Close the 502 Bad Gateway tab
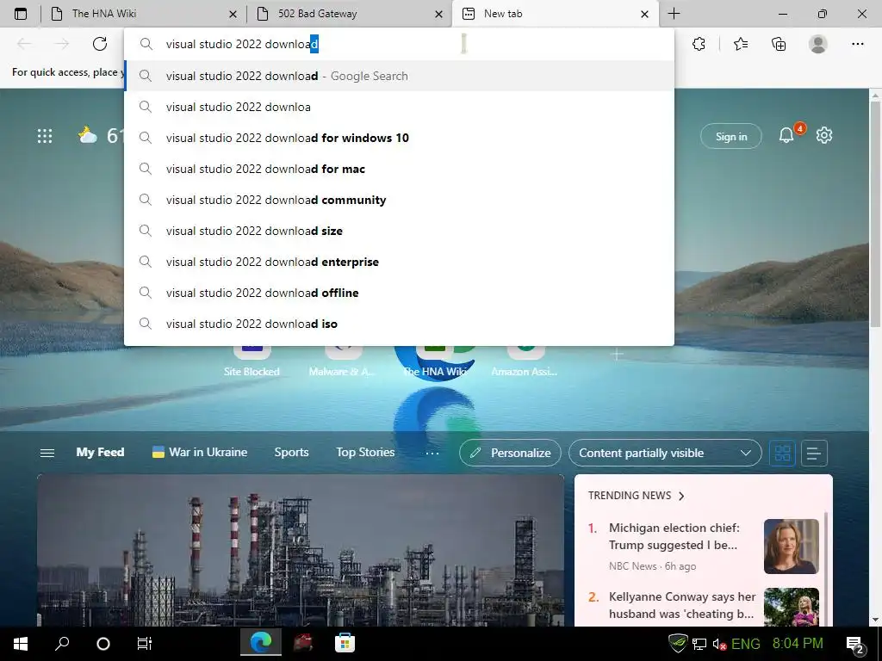This screenshot has width=882, height=661. coord(438,14)
